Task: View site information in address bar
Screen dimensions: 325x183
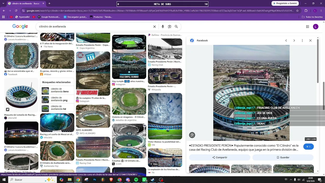Action: (23, 11)
